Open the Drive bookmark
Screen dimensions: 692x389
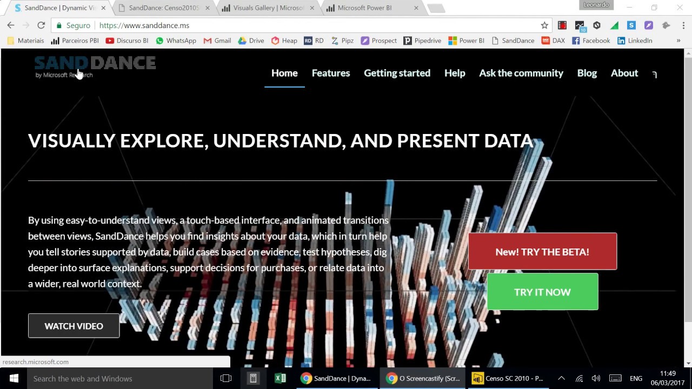tap(251, 41)
